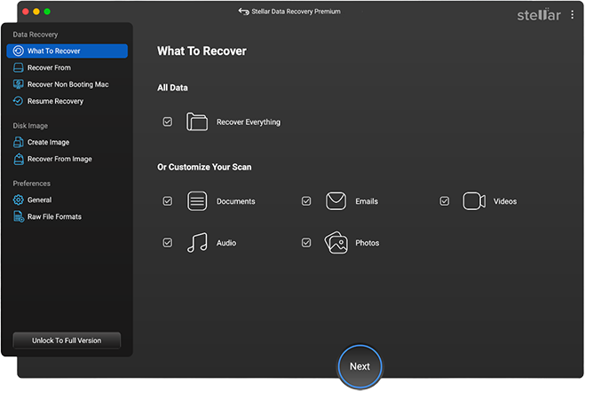
Task: Click the General gear icon
Action: (18, 199)
